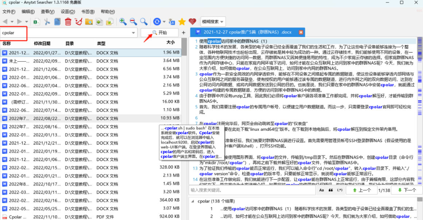Click the plain magnifier reset zoom icon
423x220 pixels.
pyautogui.click(x=144, y=22)
